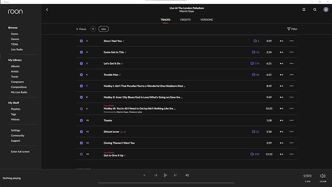Click Enter full screen

[20, 152]
